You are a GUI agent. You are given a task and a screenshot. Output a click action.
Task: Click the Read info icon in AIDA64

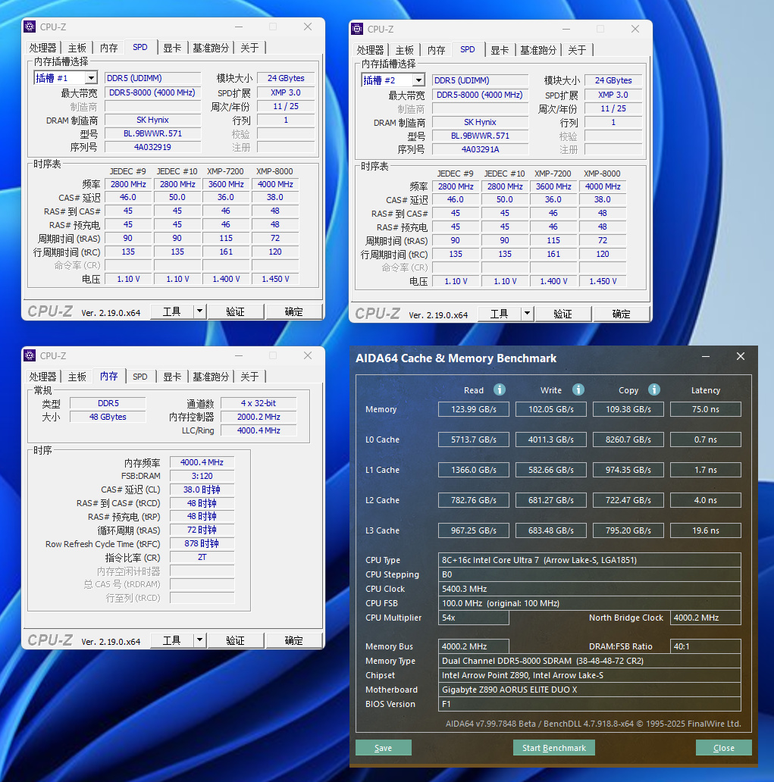pos(500,389)
